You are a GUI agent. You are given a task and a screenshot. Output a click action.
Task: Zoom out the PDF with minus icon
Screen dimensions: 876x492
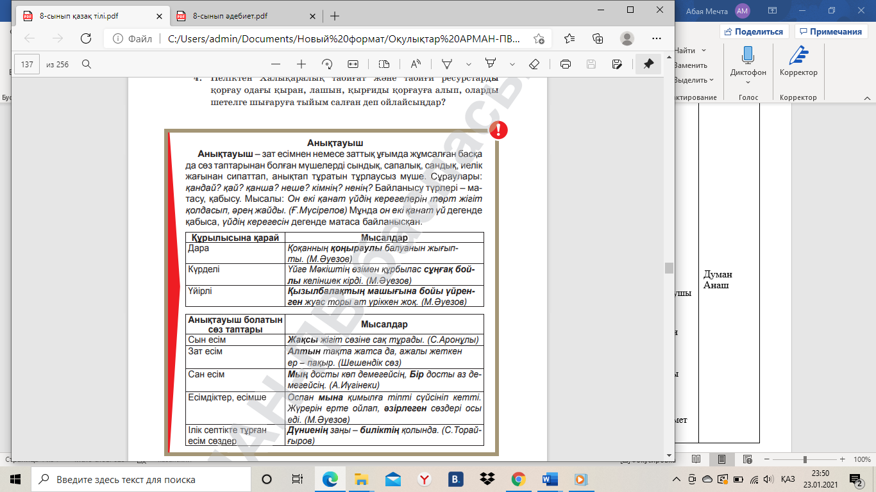(276, 64)
